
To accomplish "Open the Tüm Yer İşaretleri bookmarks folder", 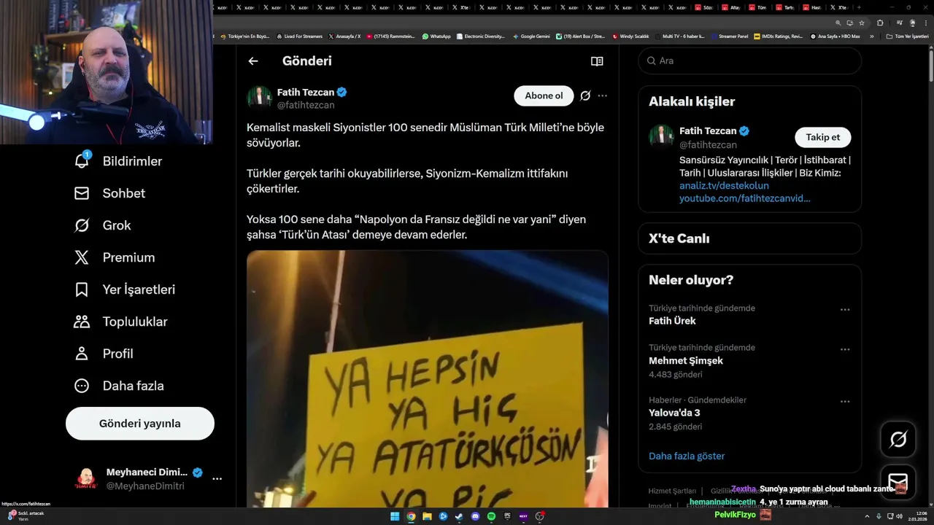I will [906, 36].
